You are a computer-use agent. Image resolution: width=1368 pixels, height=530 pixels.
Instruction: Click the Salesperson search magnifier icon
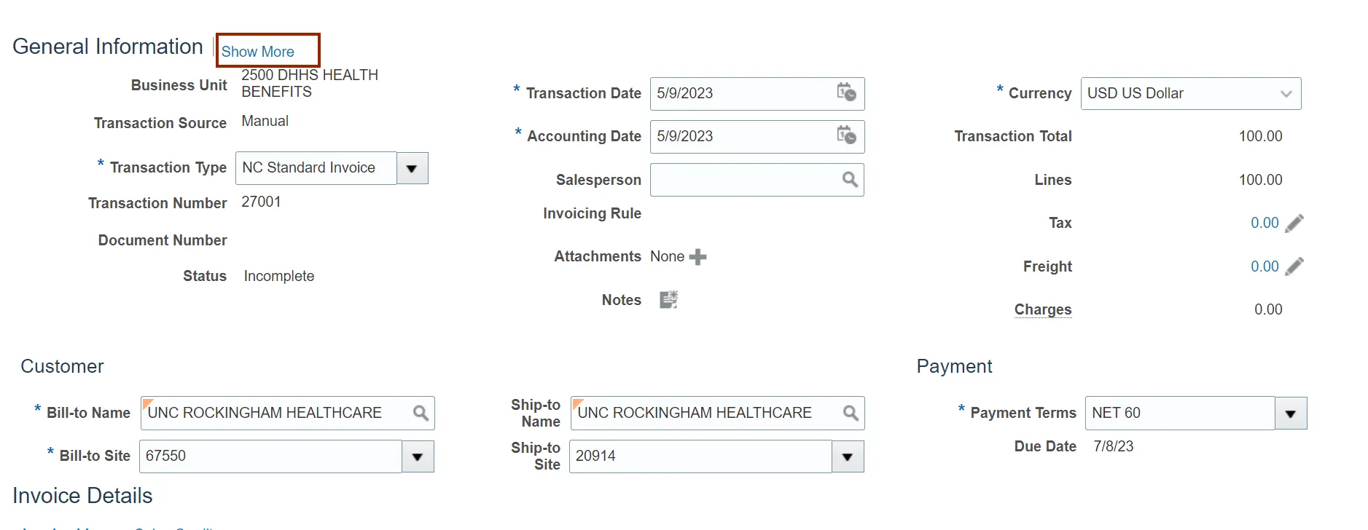click(x=850, y=179)
